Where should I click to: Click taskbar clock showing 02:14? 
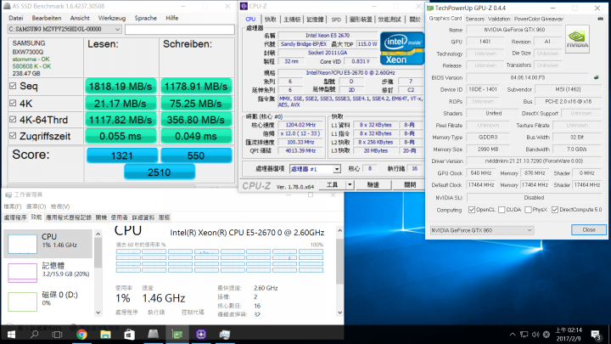click(x=568, y=335)
